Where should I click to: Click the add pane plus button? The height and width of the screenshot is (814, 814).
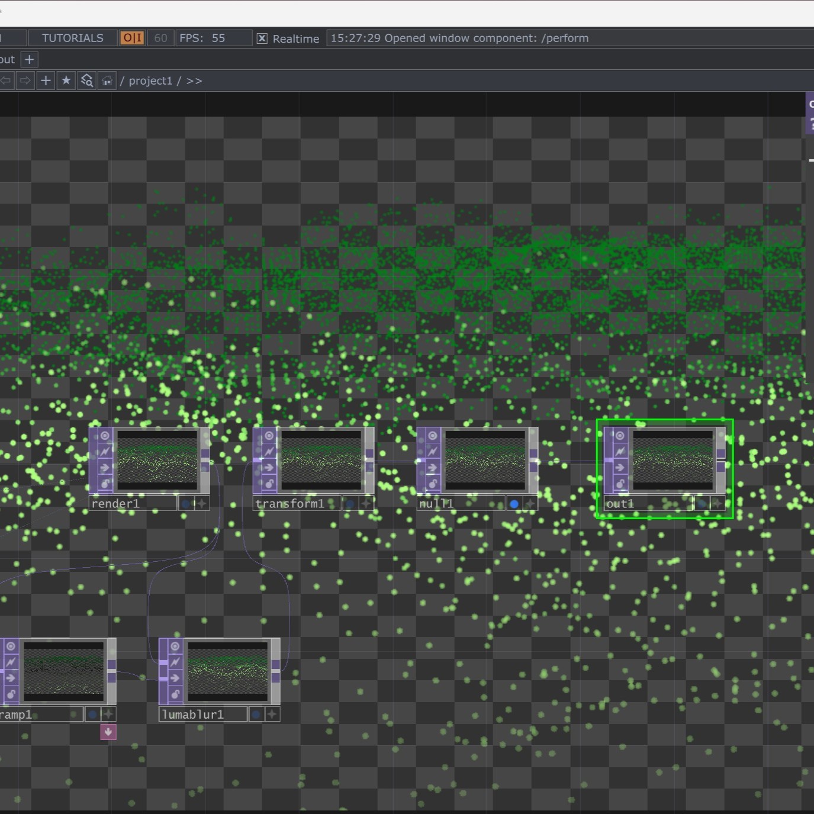click(46, 80)
